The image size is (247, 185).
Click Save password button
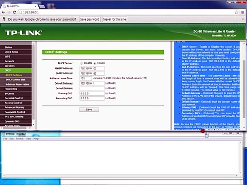[x=90, y=19]
